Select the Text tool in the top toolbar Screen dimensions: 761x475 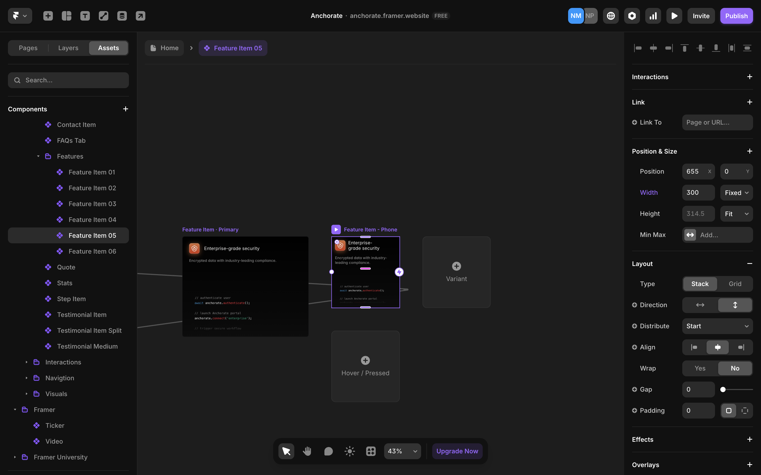click(x=85, y=15)
